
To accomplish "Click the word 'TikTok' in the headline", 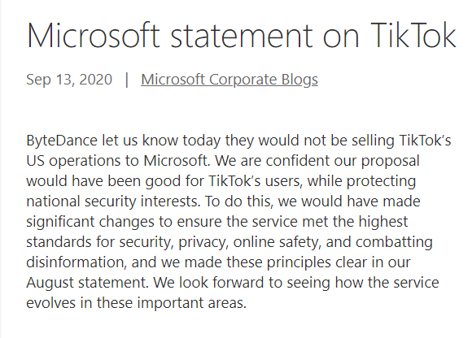I will (x=413, y=36).
